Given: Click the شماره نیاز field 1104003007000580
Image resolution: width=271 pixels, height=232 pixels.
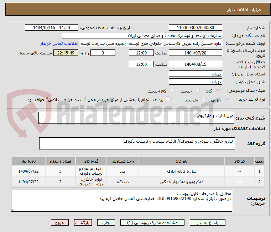Looking at the screenshot, I should click(195, 28).
